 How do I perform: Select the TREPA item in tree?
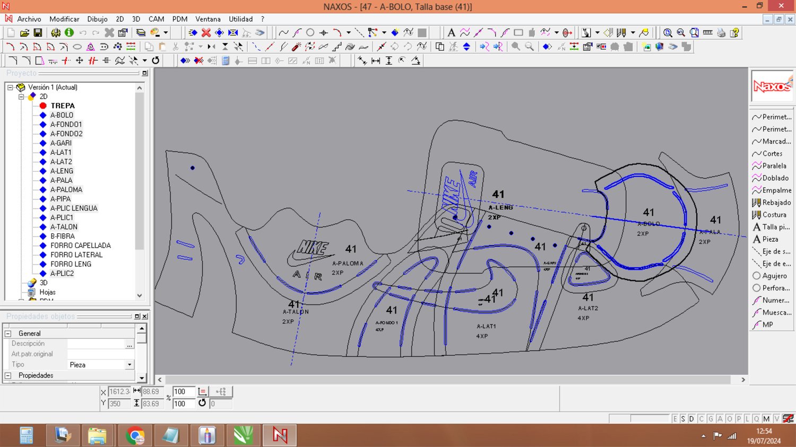click(63, 106)
